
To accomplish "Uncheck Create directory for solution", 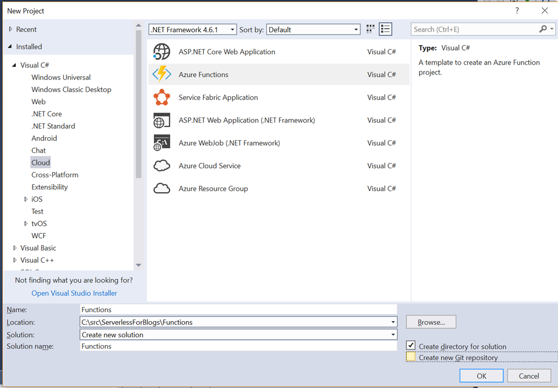I will click(x=410, y=346).
